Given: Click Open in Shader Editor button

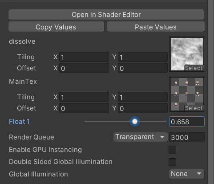Looking at the screenshot, I should 106,15.
